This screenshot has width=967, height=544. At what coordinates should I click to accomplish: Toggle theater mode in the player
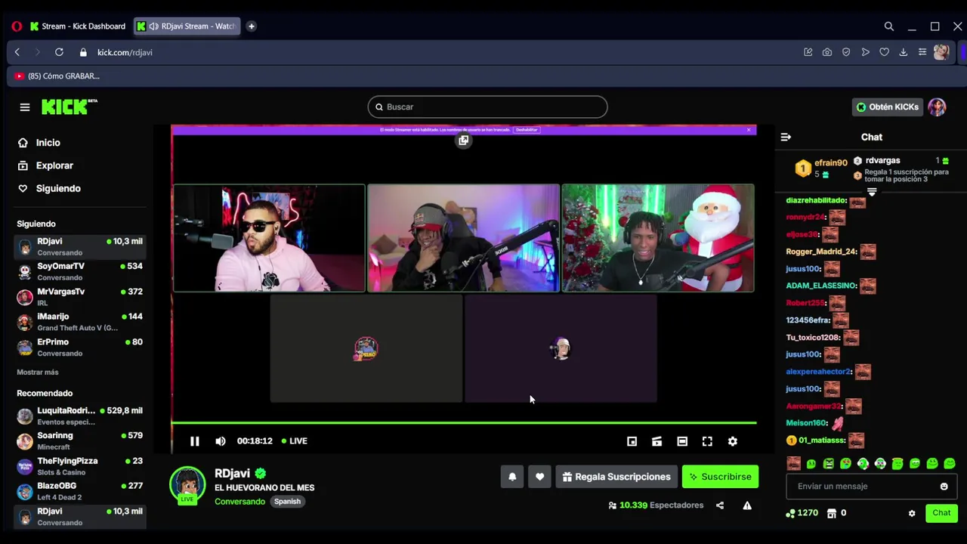coord(682,441)
